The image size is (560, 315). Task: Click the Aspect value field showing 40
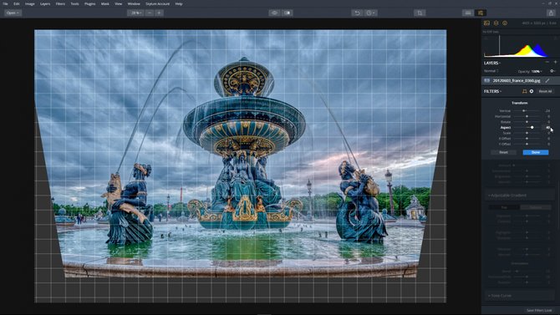coord(547,128)
